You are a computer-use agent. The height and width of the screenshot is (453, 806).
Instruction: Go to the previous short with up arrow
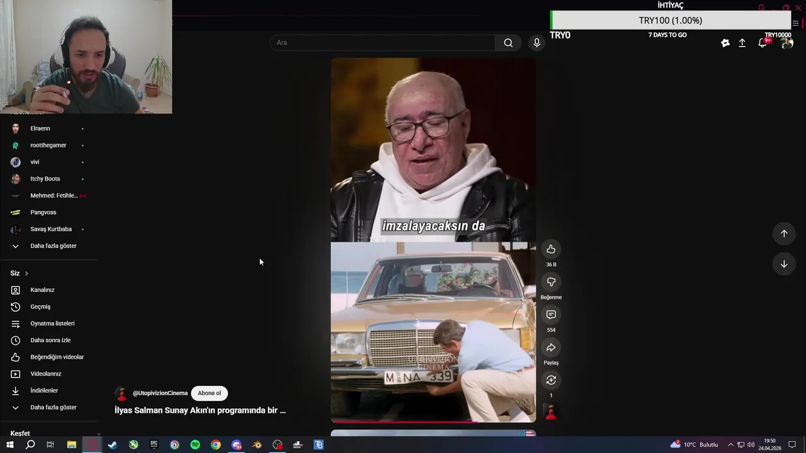784,233
